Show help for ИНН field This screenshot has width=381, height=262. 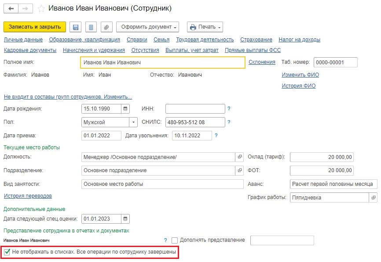229,109
